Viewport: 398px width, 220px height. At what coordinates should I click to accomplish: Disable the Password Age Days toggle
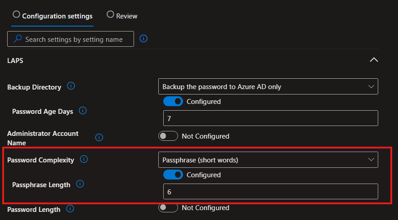click(173, 101)
